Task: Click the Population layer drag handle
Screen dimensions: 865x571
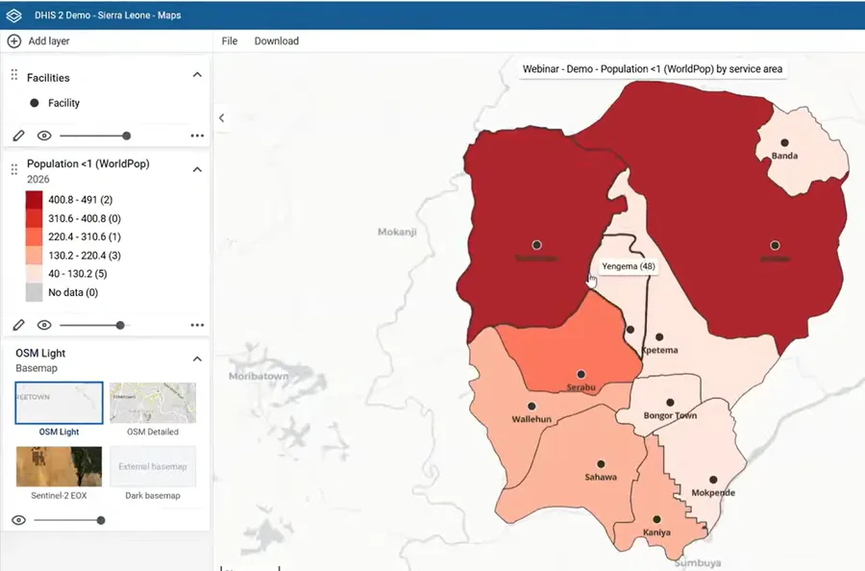Action: click(x=14, y=169)
